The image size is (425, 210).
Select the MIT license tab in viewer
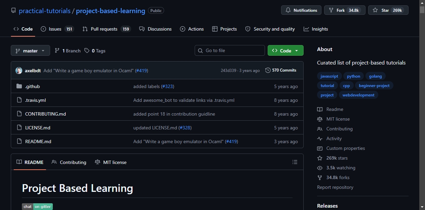[x=111, y=162]
